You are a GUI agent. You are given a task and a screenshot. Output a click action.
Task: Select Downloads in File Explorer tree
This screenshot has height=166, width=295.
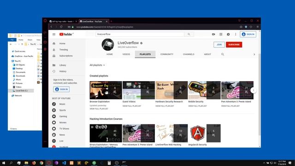pos(20,76)
